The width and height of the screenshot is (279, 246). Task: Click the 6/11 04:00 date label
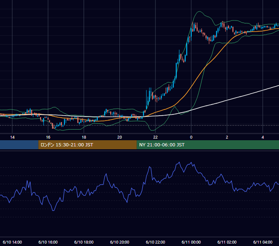pos(263,242)
